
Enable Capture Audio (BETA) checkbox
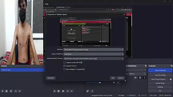(x=64, y=62)
